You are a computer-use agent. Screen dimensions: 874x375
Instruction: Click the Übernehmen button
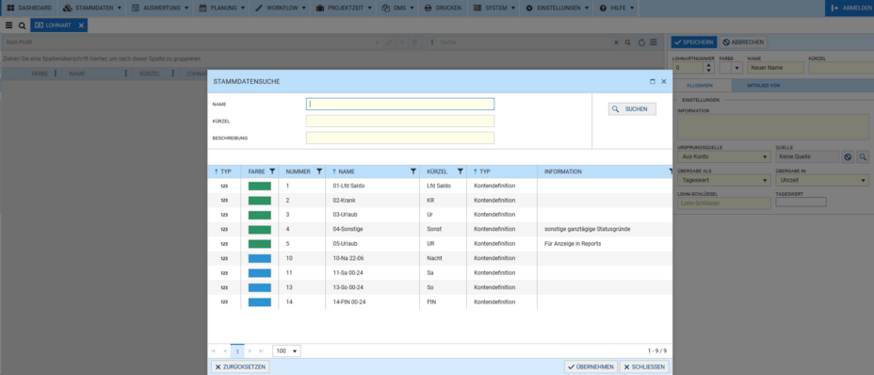pyautogui.click(x=591, y=367)
